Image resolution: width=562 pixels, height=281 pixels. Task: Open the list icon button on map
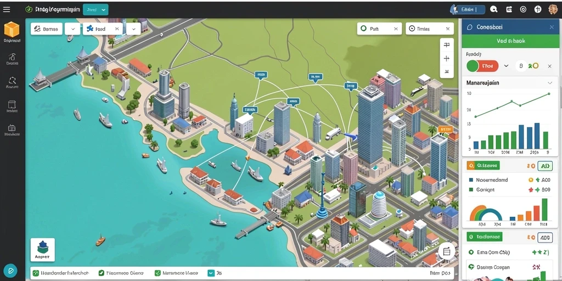(447, 251)
